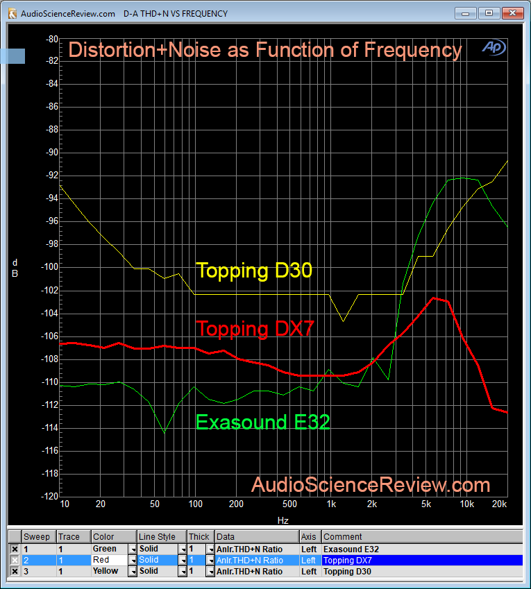Select the Exasound E32 comment cell
The width and height of the screenshot is (531, 589).
point(423,549)
